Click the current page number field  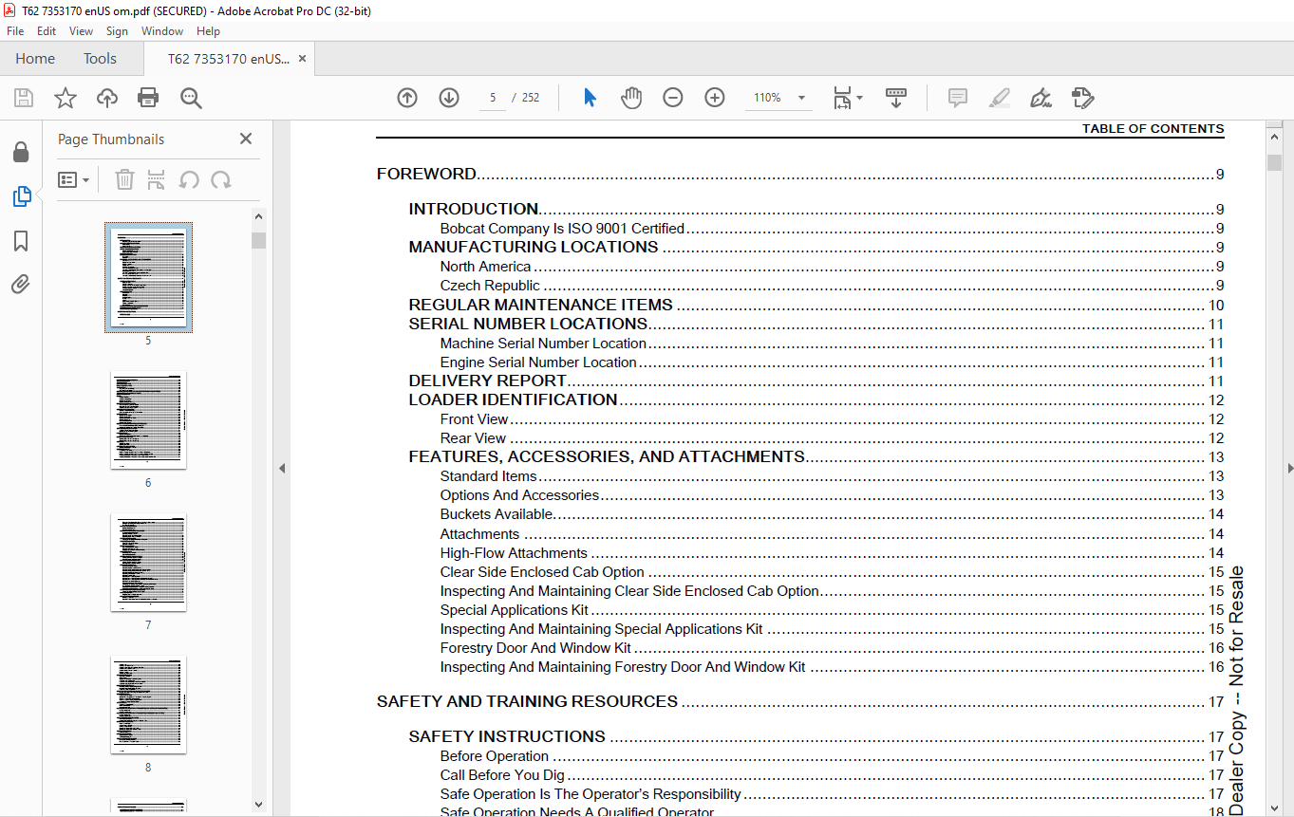coord(493,98)
